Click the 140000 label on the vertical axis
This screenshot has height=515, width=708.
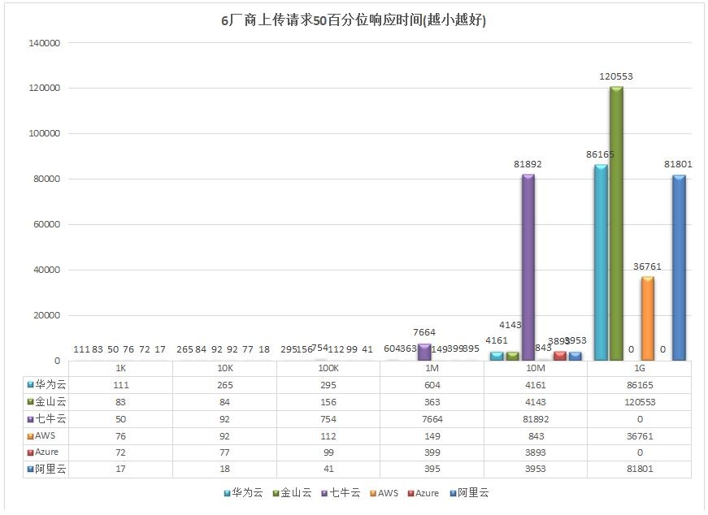[x=44, y=42]
